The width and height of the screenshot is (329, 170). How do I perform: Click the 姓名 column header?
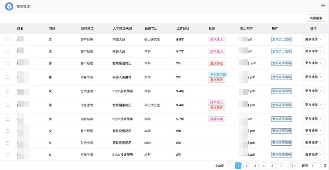pyautogui.click(x=20, y=29)
